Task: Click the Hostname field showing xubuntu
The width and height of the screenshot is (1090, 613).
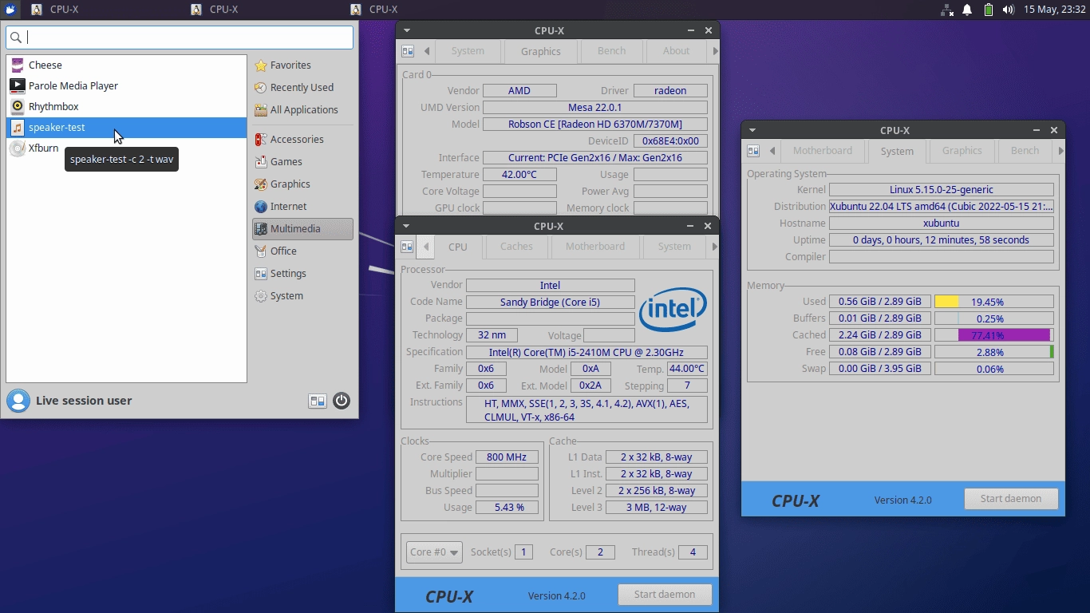Action: click(x=942, y=223)
